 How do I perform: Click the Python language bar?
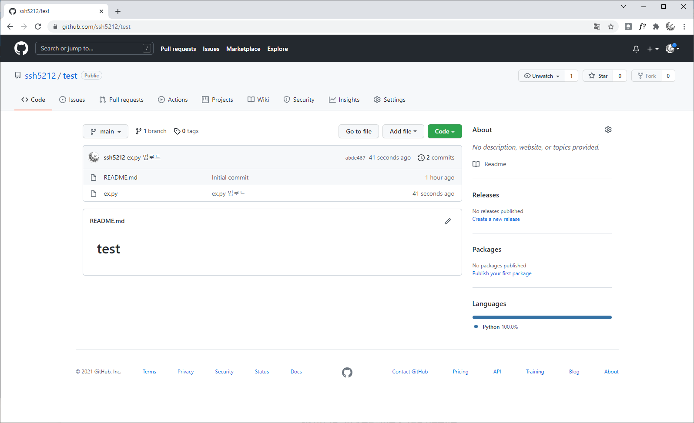pyautogui.click(x=542, y=317)
